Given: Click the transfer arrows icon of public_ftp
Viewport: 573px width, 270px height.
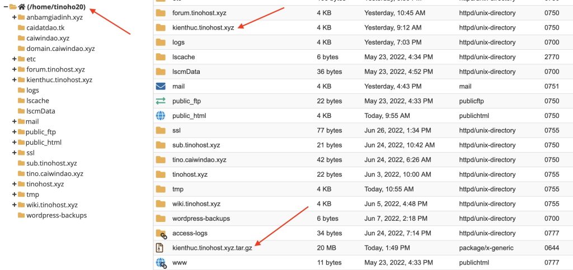Looking at the screenshot, I should [161, 101].
